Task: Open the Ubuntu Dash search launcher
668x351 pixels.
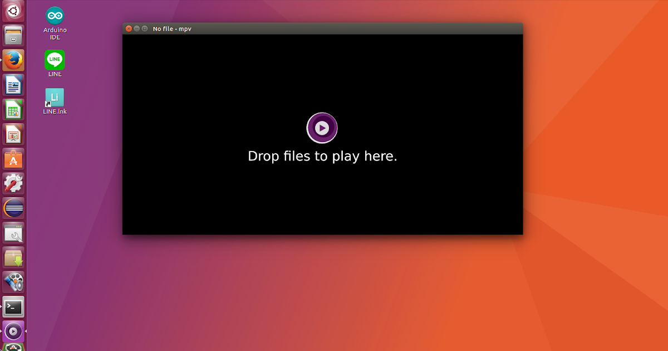Action: [x=13, y=11]
